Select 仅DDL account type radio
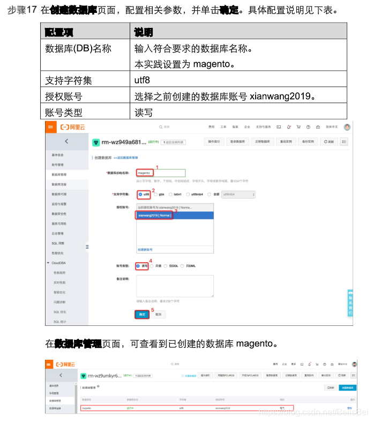The image size is (373, 422). (x=166, y=266)
